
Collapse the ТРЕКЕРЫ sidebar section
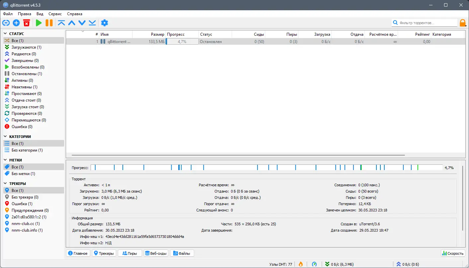click(5, 184)
